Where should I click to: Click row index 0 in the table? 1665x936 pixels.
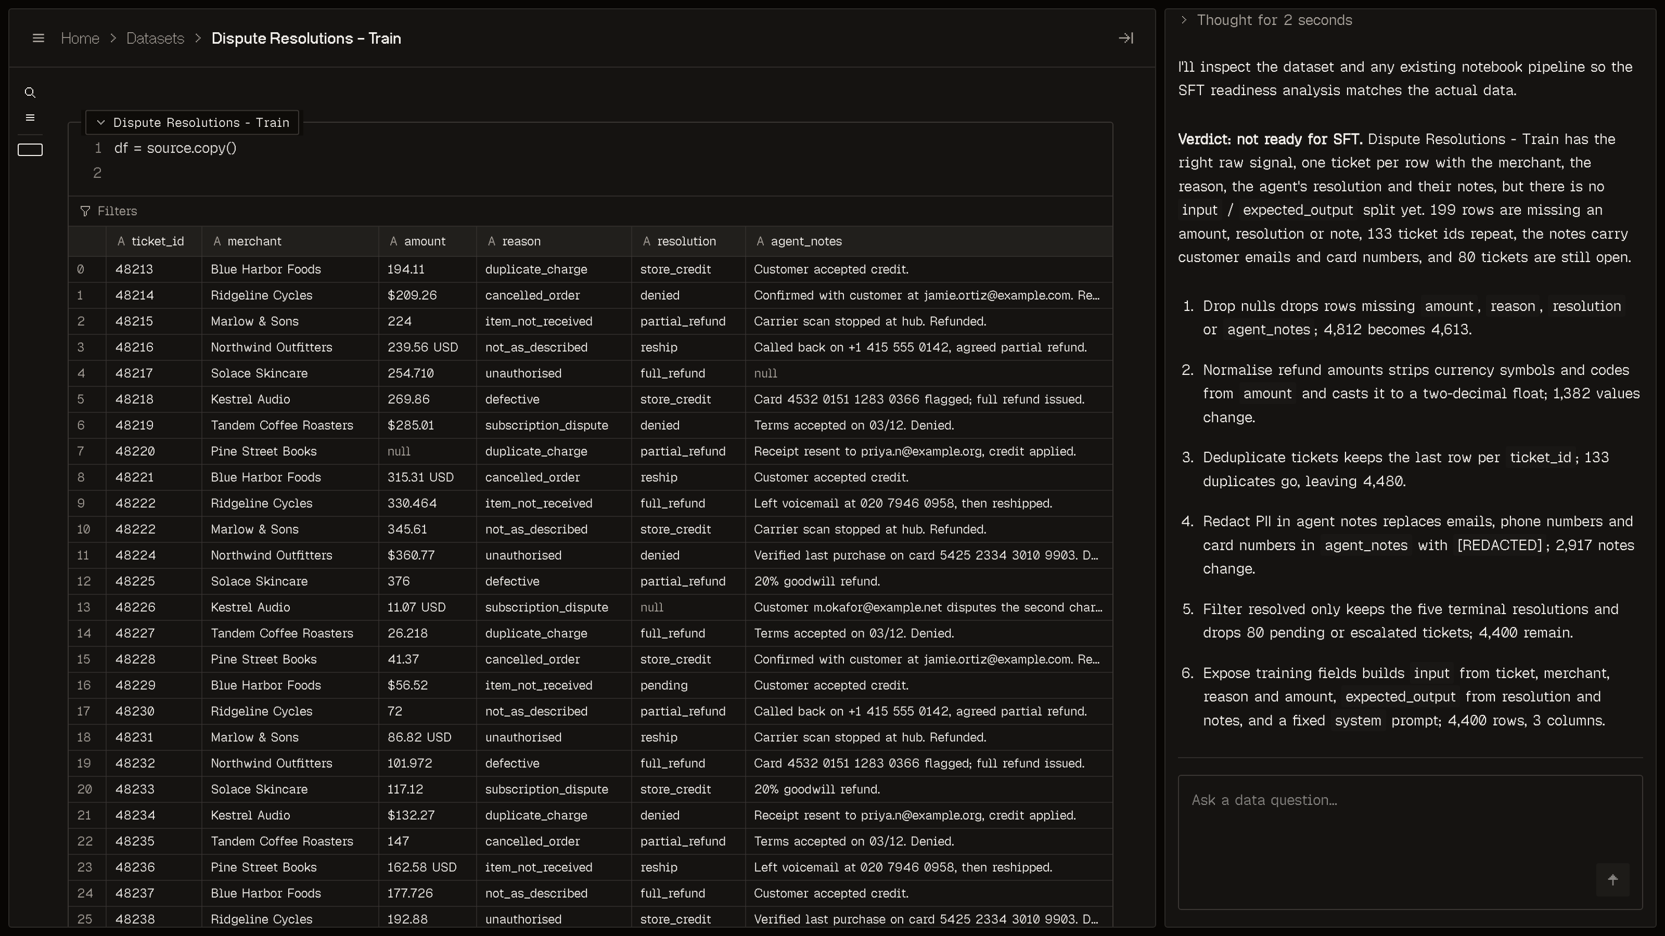pyautogui.click(x=87, y=269)
